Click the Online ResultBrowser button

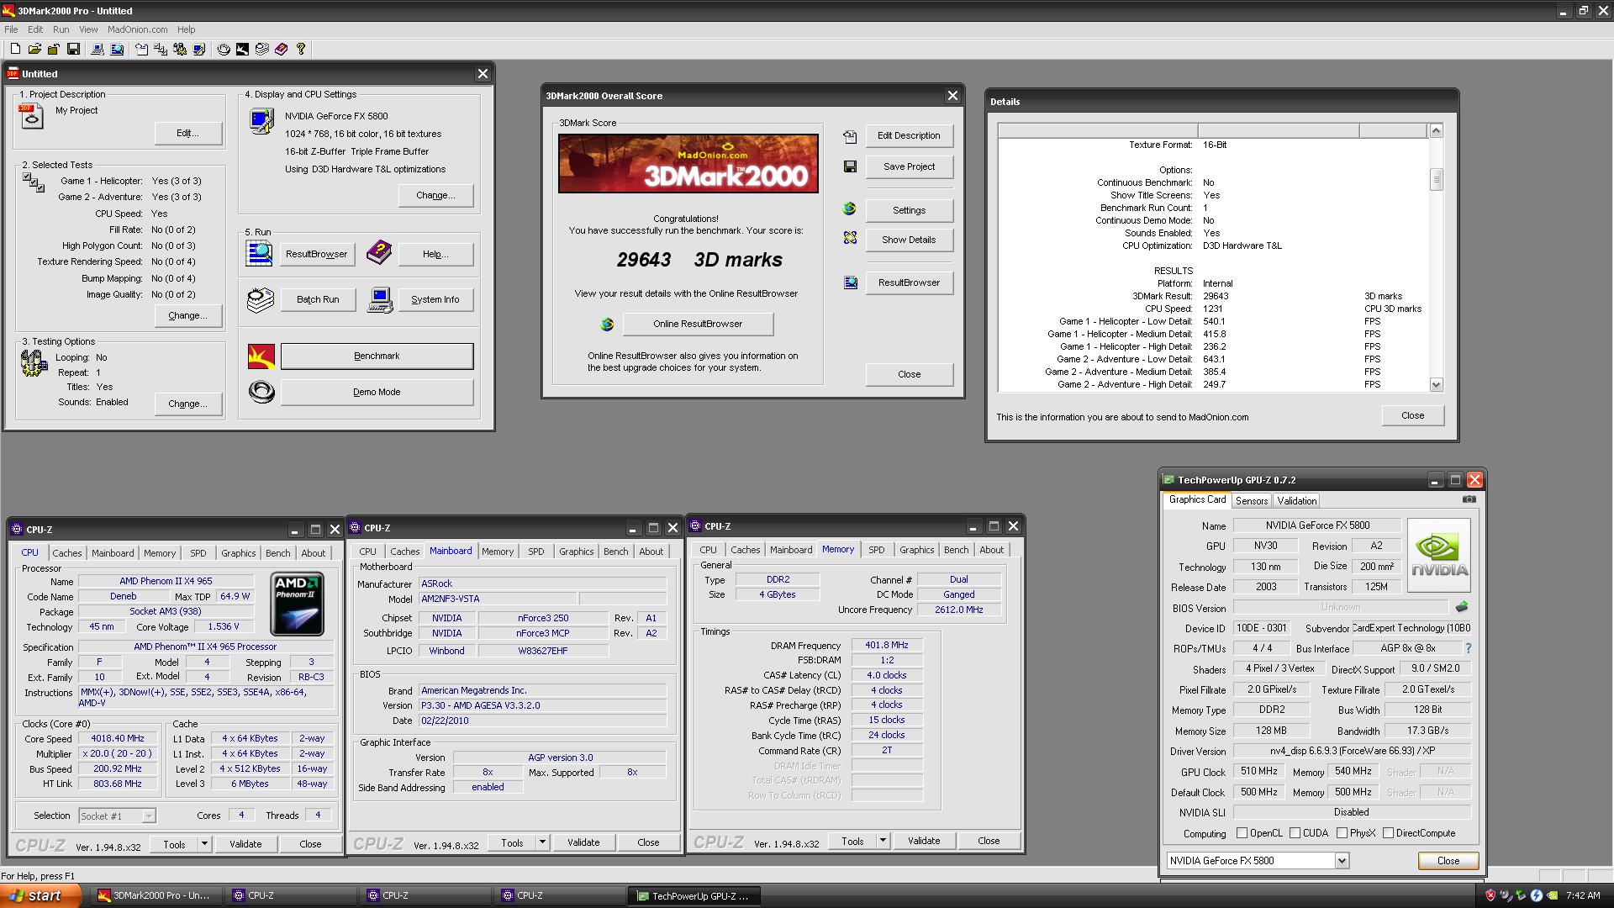coord(698,324)
